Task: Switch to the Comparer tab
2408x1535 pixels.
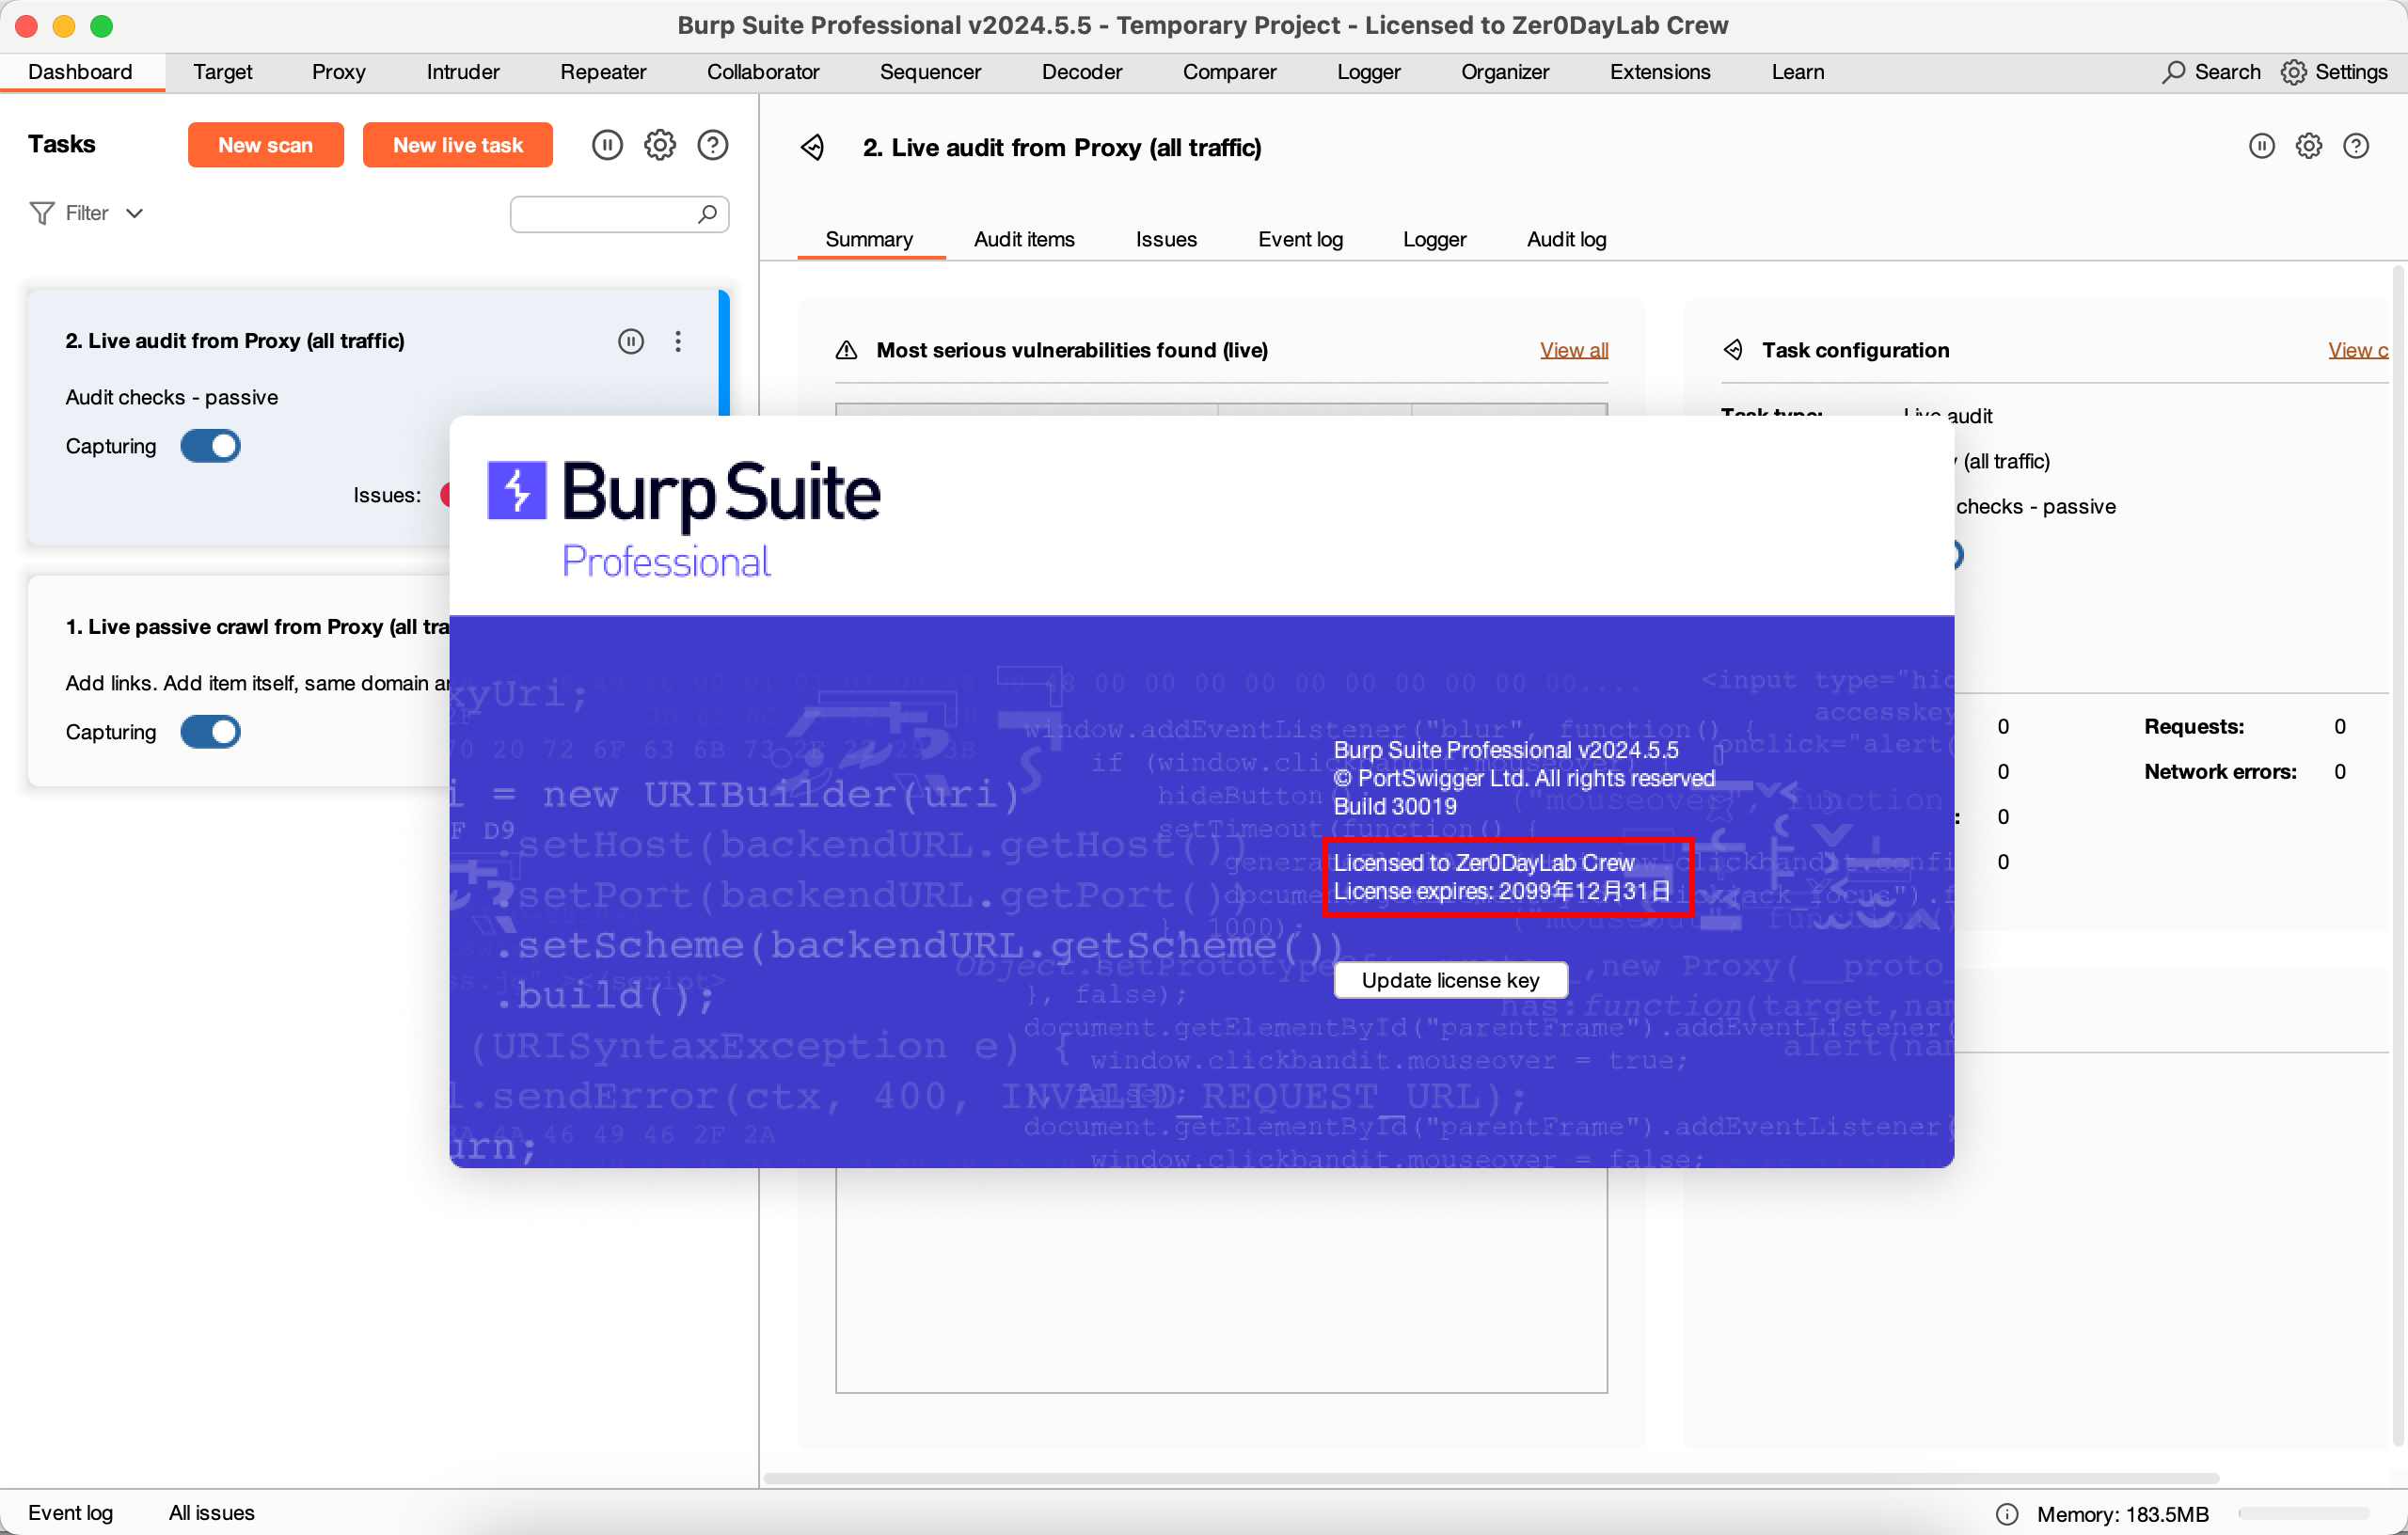Action: click(x=1229, y=72)
